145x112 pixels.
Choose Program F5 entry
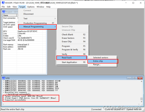pos(72,46)
